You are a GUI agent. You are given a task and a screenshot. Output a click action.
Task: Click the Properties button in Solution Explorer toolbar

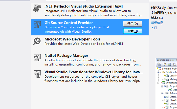[159, 64]
